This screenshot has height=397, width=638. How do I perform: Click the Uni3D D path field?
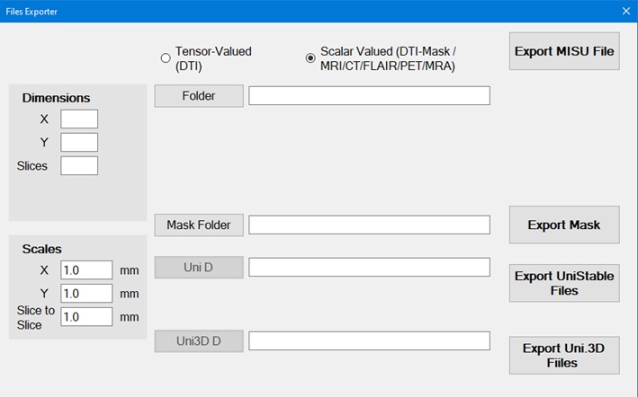(x=369, y=340)
